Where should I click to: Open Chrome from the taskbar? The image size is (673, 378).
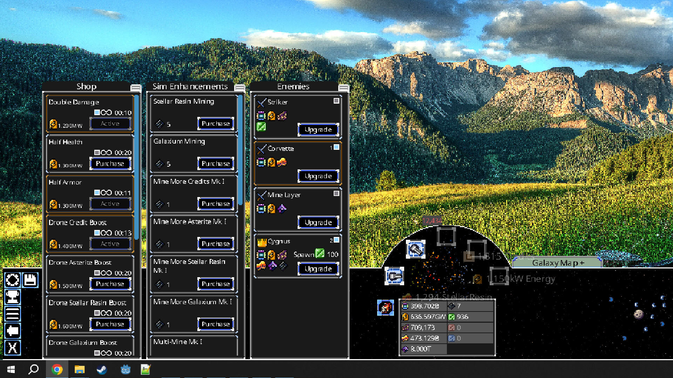point(57,369)
